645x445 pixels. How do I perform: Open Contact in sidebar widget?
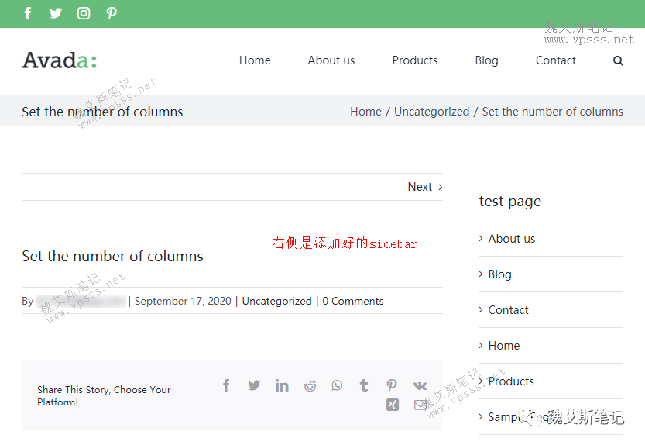click(508, 310)
